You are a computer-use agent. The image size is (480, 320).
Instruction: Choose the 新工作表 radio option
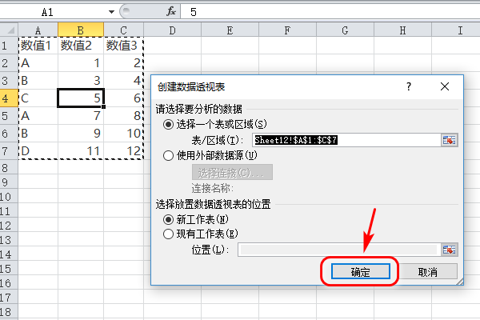point(168,219)
